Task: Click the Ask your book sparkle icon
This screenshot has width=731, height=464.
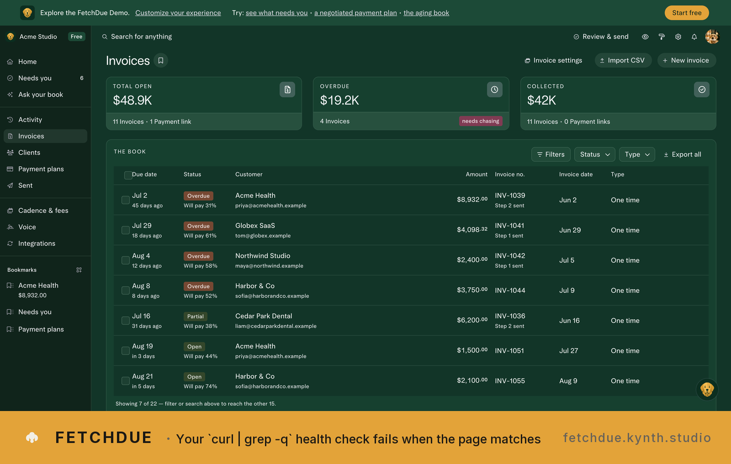Action: point(10,95)
